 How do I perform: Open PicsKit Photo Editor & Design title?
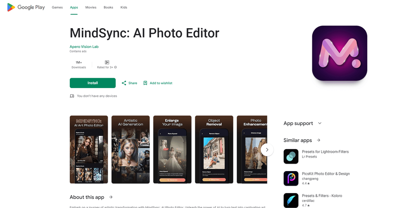[326, 174]
